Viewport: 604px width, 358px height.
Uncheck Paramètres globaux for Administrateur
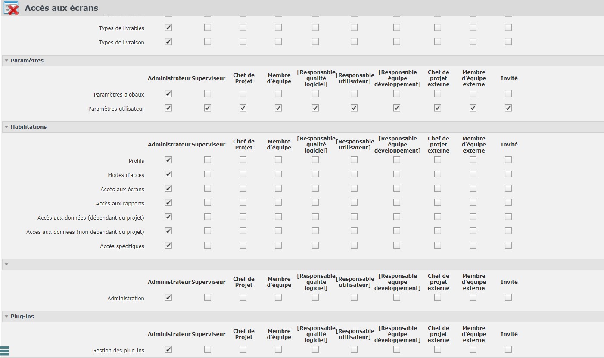pyautogui.click(x=168, y=93)
